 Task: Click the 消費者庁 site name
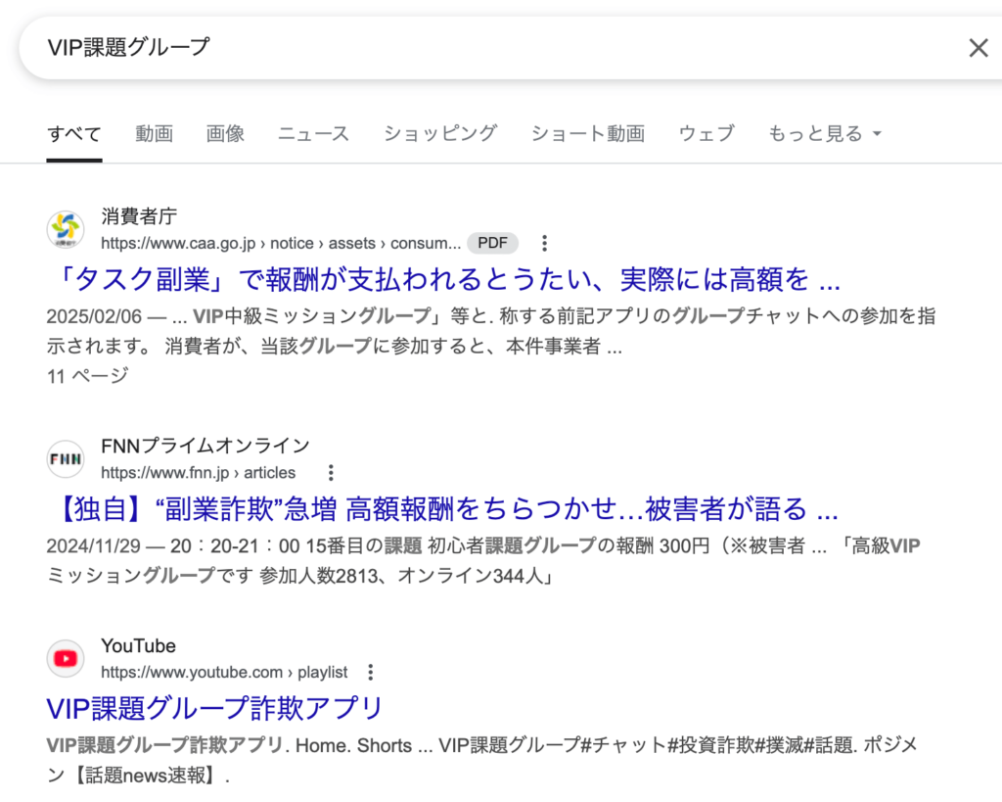pos(139,216)
